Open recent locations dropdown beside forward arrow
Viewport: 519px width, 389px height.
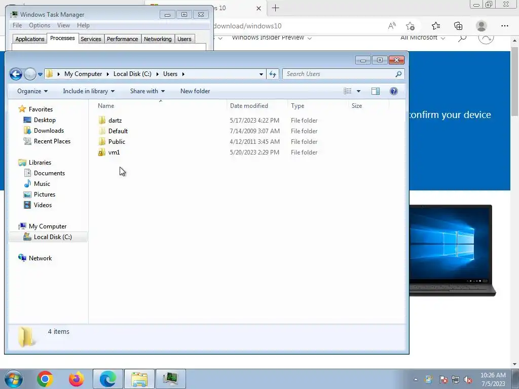[40, 74]
